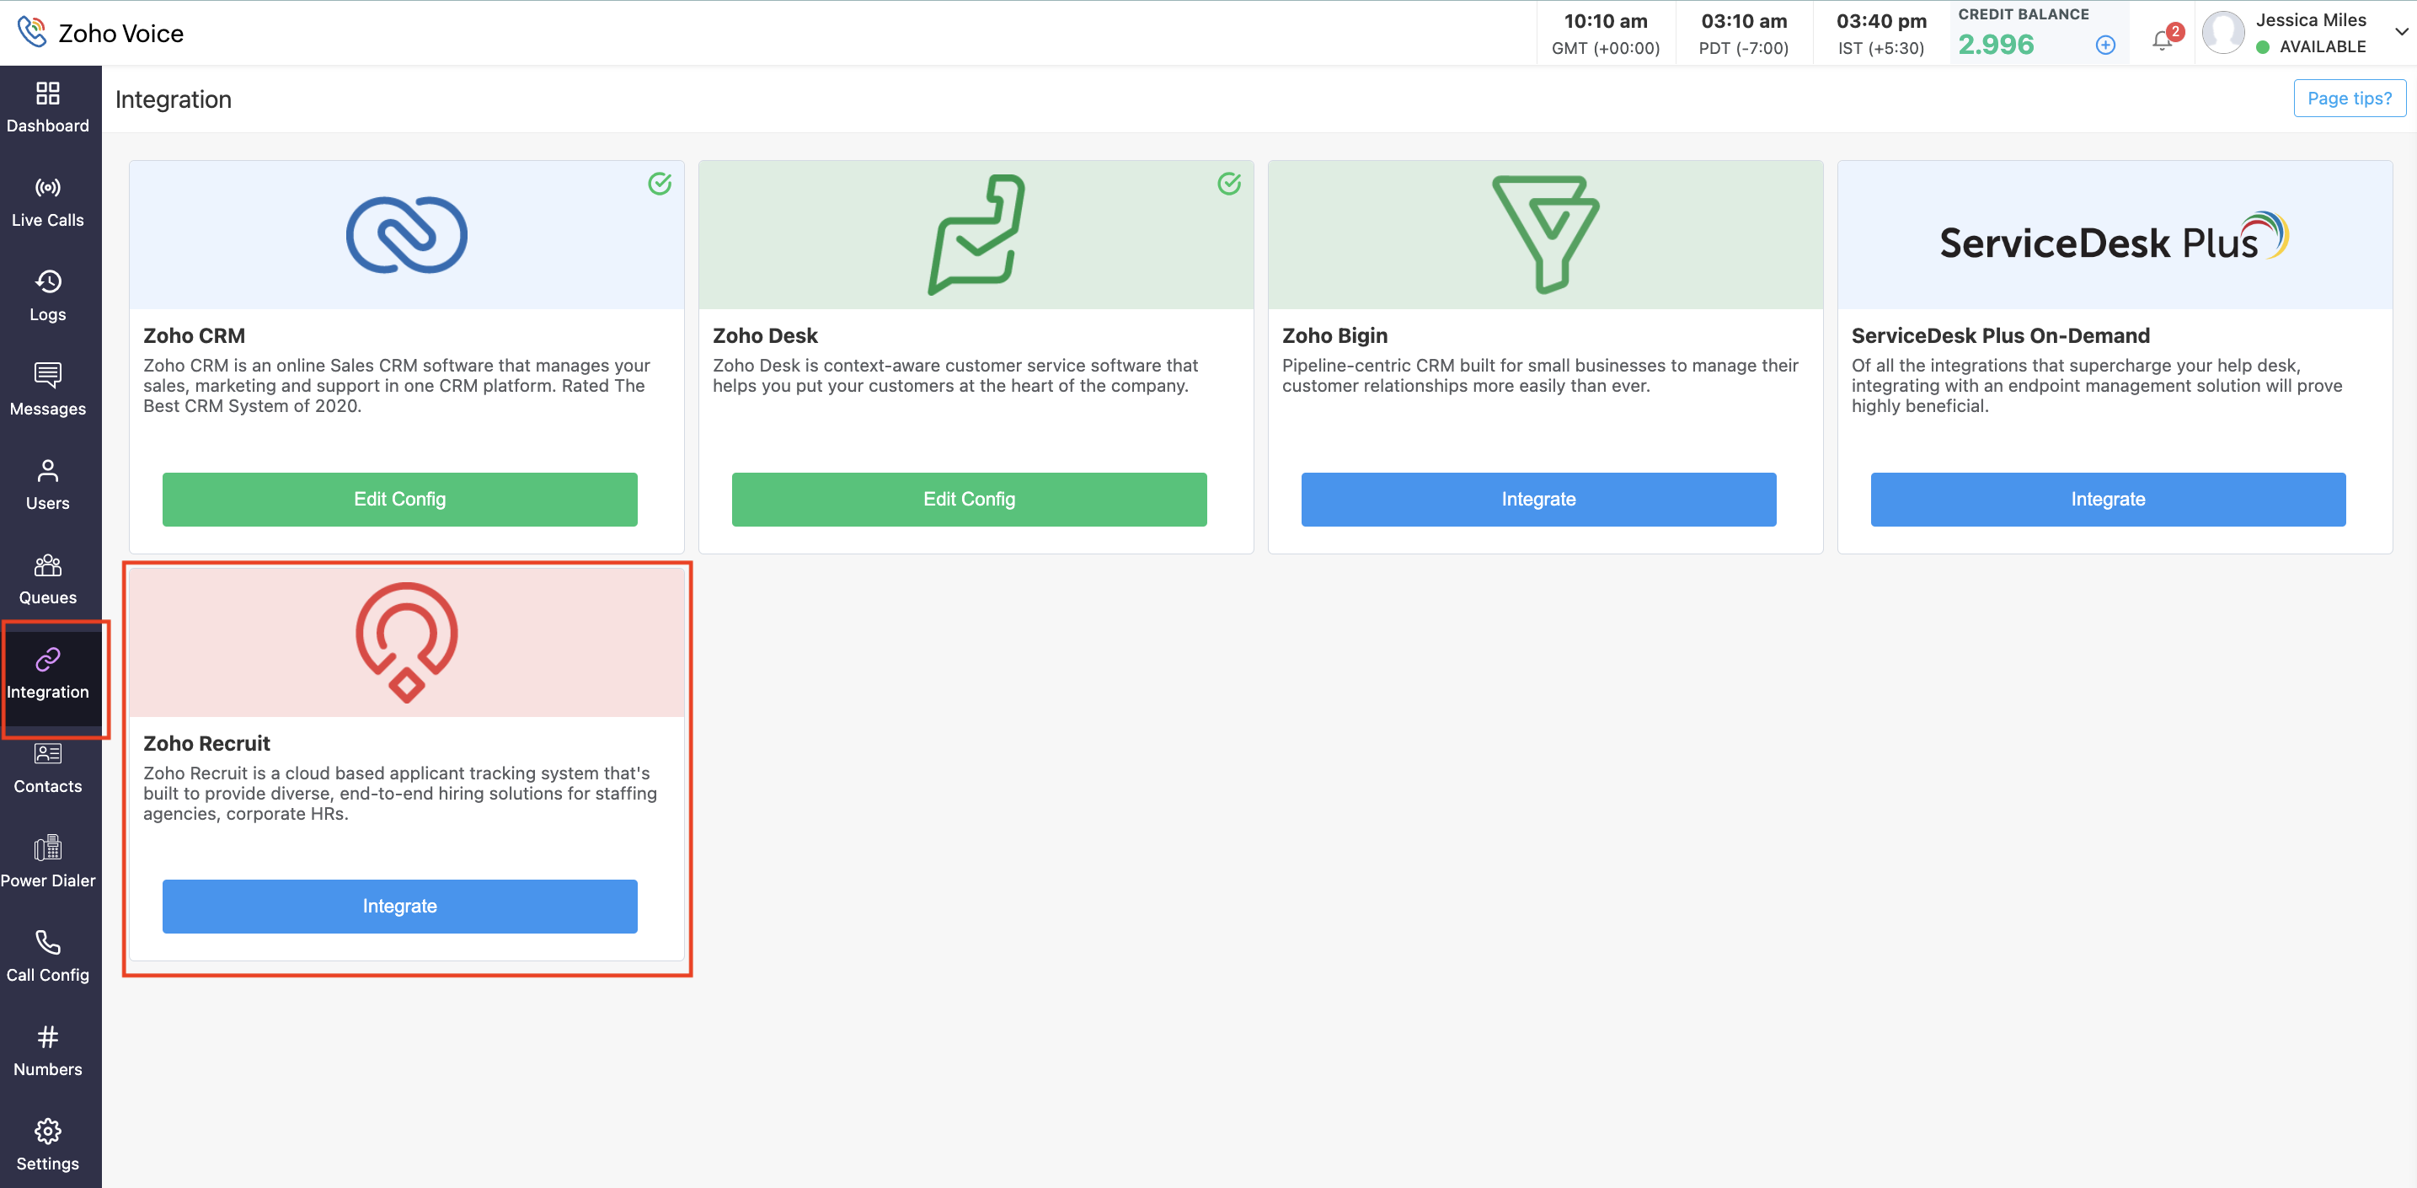2417x1188 pixels.
Task: Select Contacts menu item
Action: point(47,768)
